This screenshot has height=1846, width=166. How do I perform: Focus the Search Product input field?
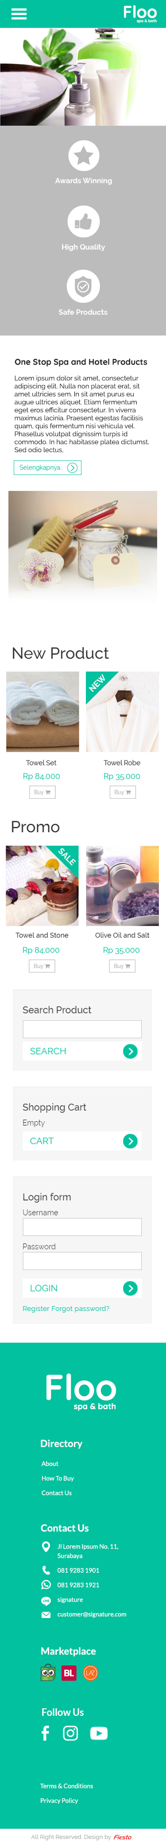pos(82,1029)
